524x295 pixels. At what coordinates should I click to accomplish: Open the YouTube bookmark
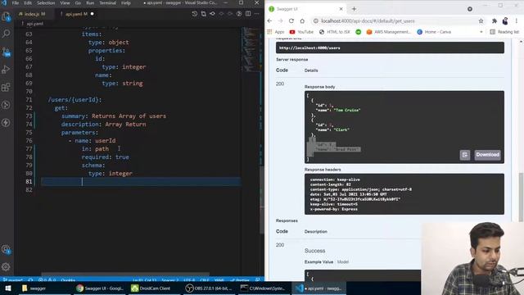point(301,32)
